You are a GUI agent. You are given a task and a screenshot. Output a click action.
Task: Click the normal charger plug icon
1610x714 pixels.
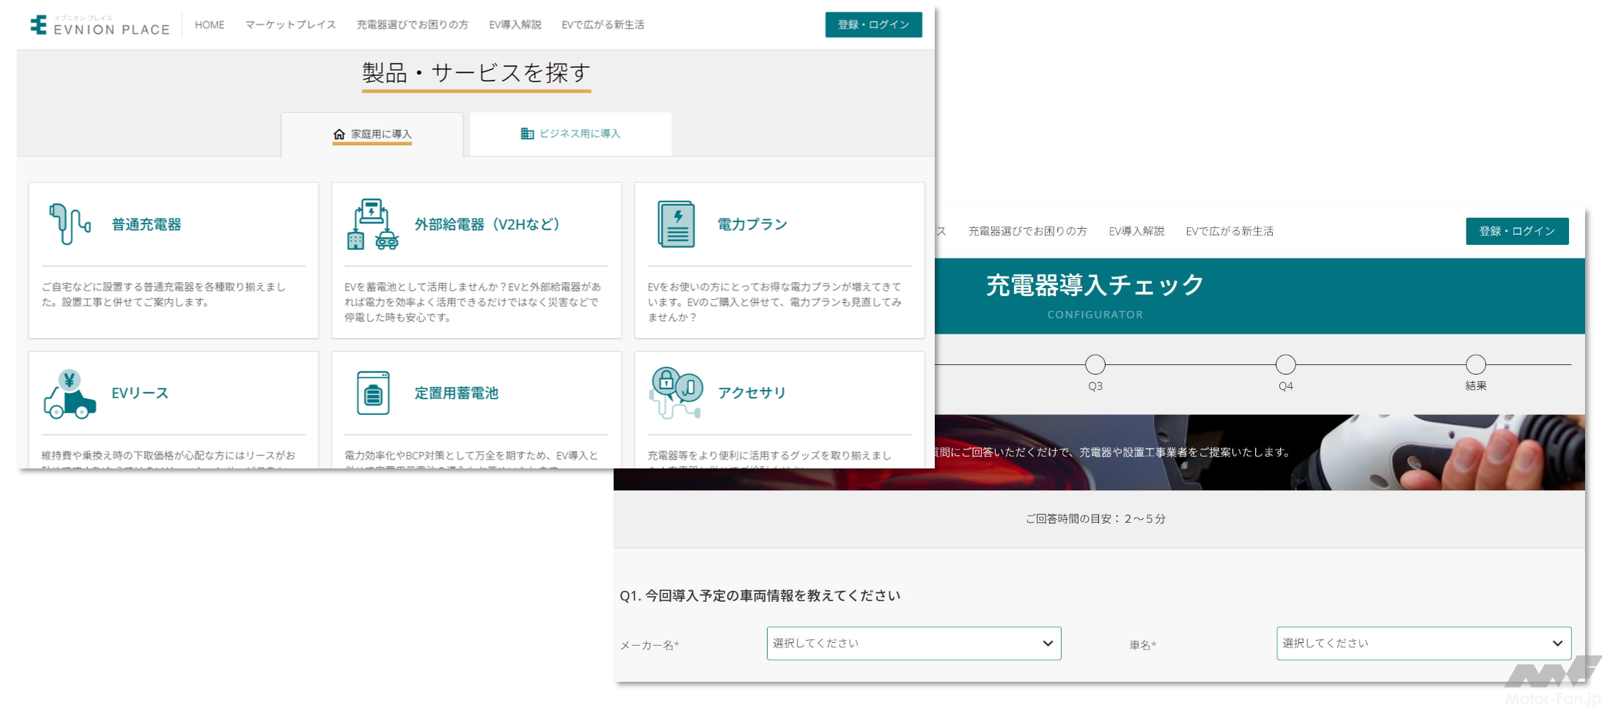coord(69,224)
